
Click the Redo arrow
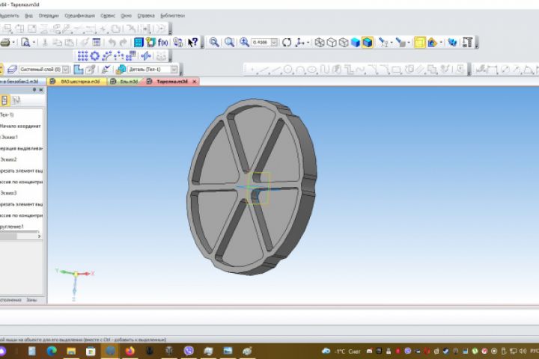(124, 43)
